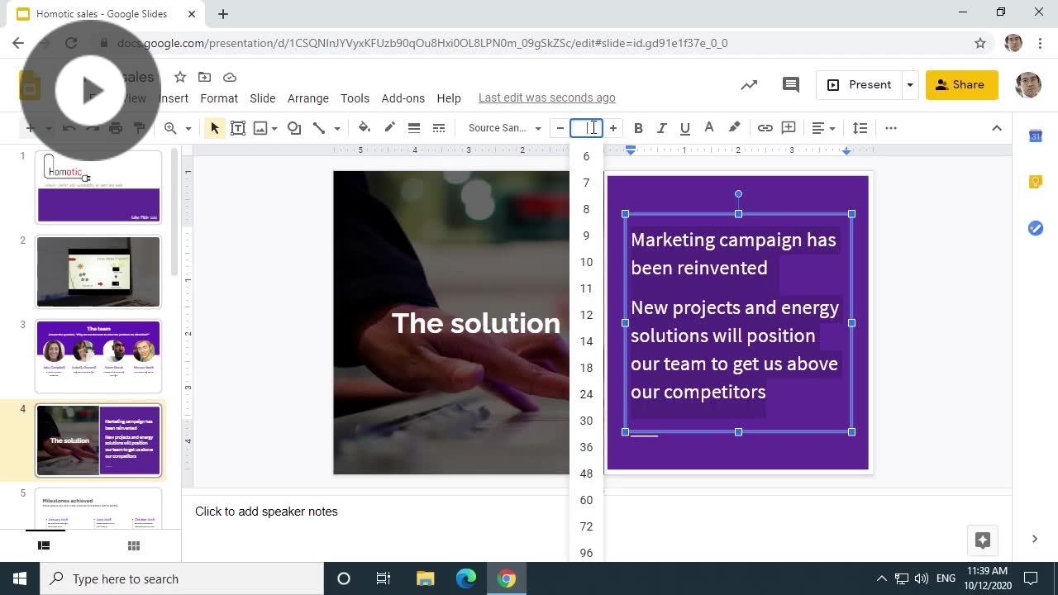Toggle underline formatting

click(x=684, y=127)
